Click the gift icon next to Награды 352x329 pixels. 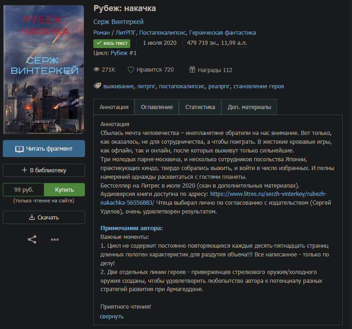pos(192,70)
